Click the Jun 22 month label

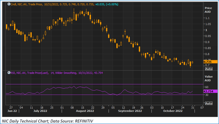12,111
